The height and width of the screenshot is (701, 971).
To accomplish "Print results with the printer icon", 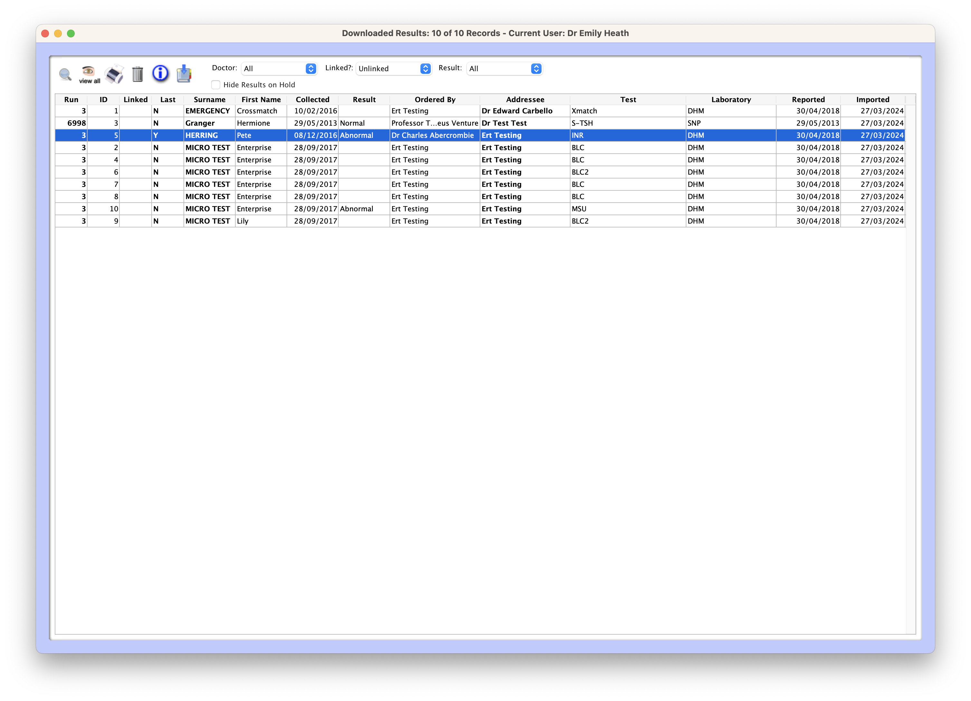I will tap(114, 74).
